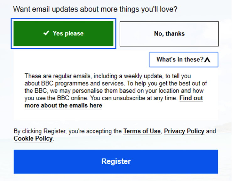This screenshot has width=232, height=181.
Task: Hide the email description via What's in these?
Action: click(184, 59)
